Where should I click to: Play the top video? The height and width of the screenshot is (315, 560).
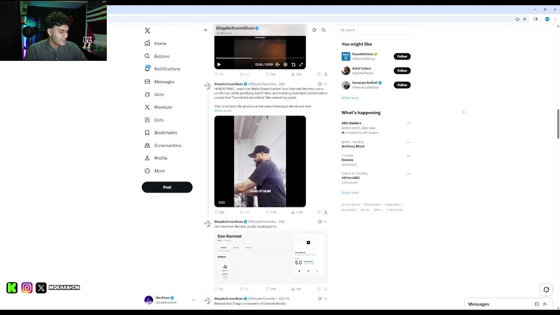tap(219, 64)
